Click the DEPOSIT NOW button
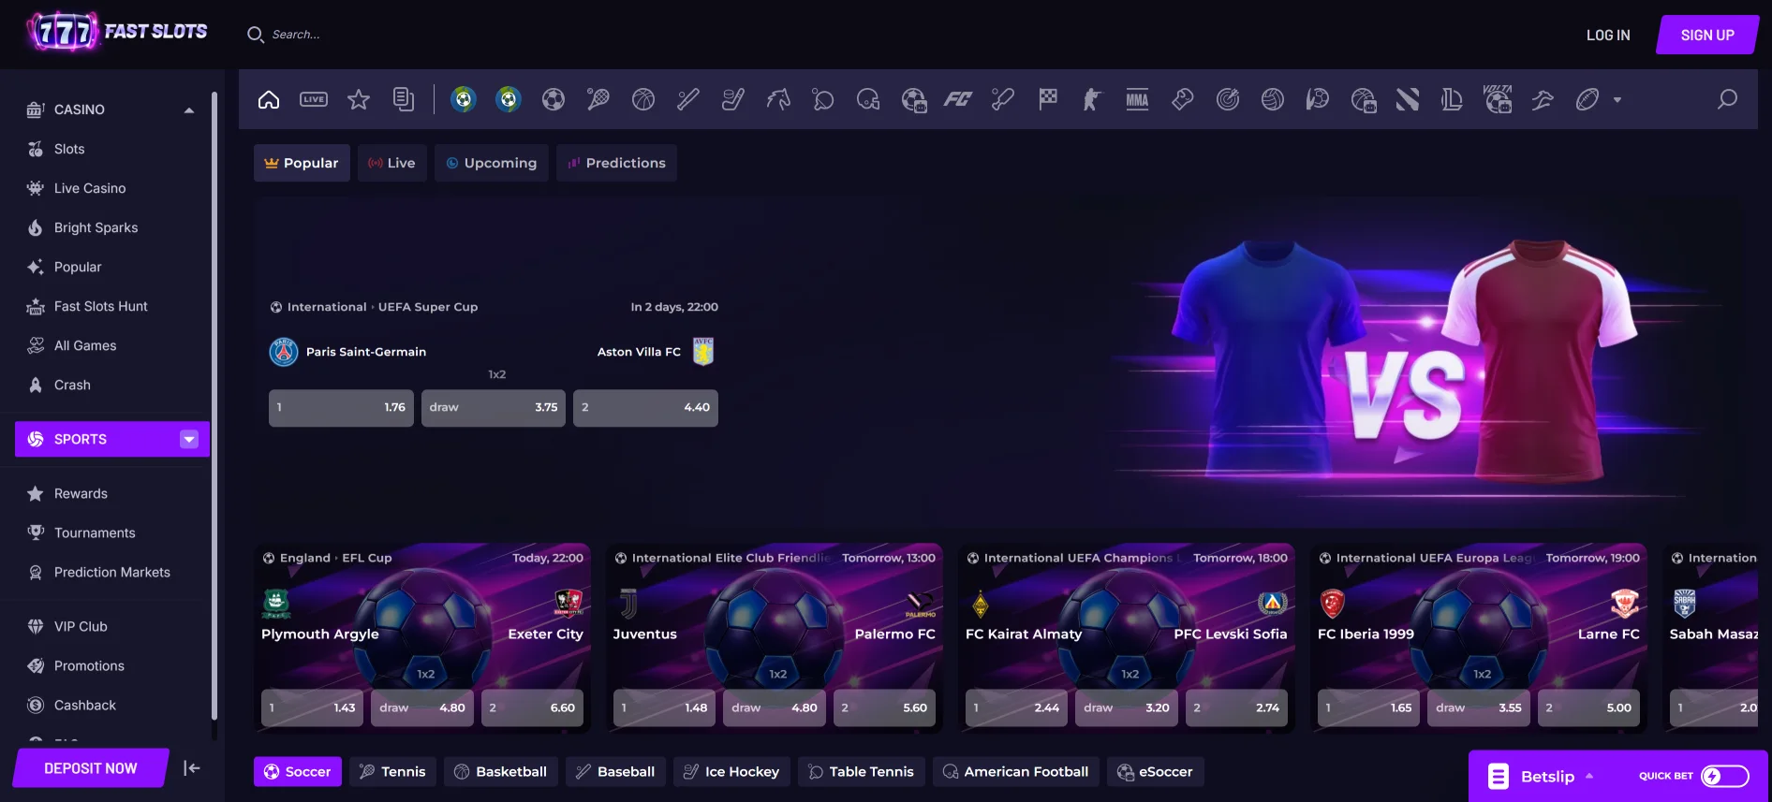The height and width of the screenshot is (802, 1772). 91,768
